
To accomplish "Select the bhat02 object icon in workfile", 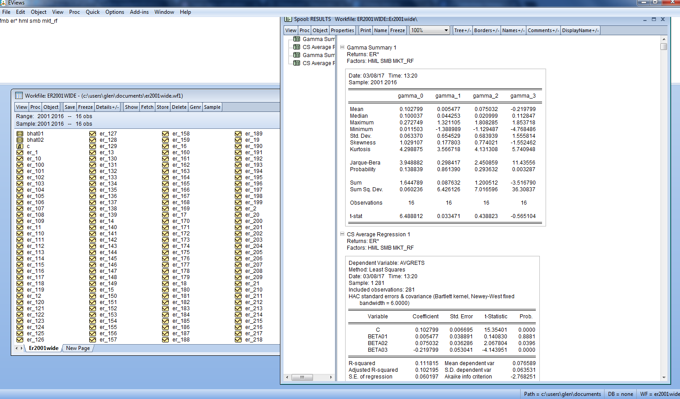I will click(x=20, y=140).
